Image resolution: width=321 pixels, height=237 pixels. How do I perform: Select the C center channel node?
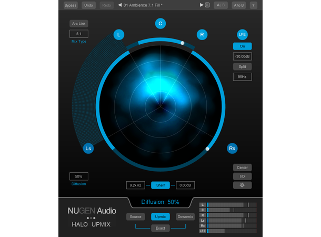(160, 24)
